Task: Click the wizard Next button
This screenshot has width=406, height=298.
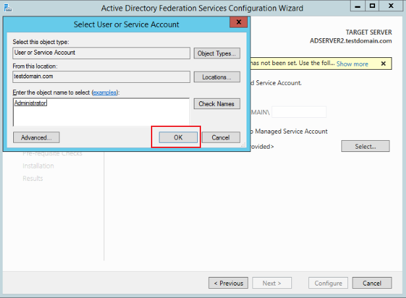Action: 272,283
